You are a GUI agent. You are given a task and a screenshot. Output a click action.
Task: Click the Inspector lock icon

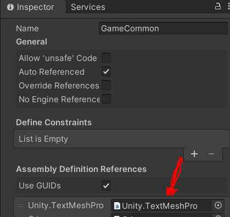click(x=217, y=7)
